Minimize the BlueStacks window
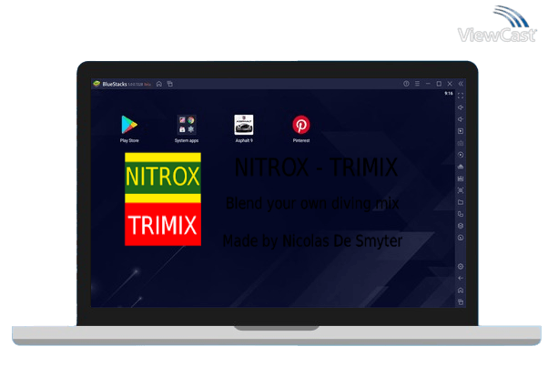548x377 pixels. click(428, 84)
